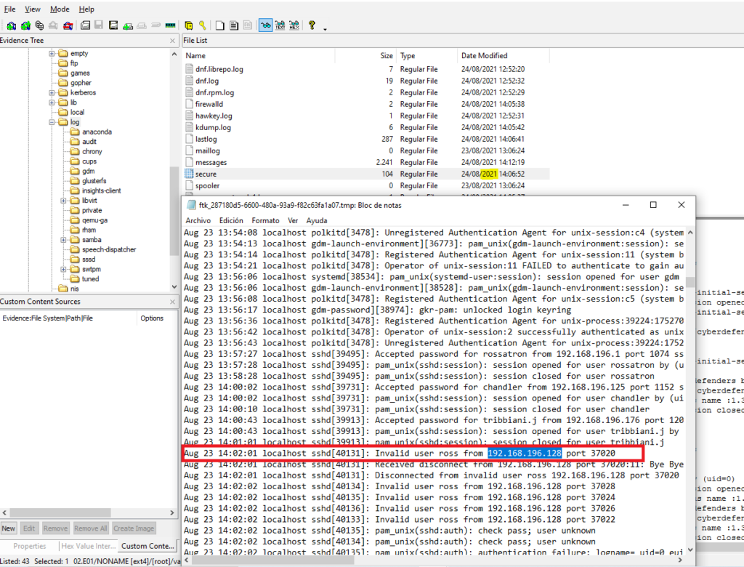The image size is (744, 567).
Task: Click the Capture Memory icon
Action: (x=169, y=25)
